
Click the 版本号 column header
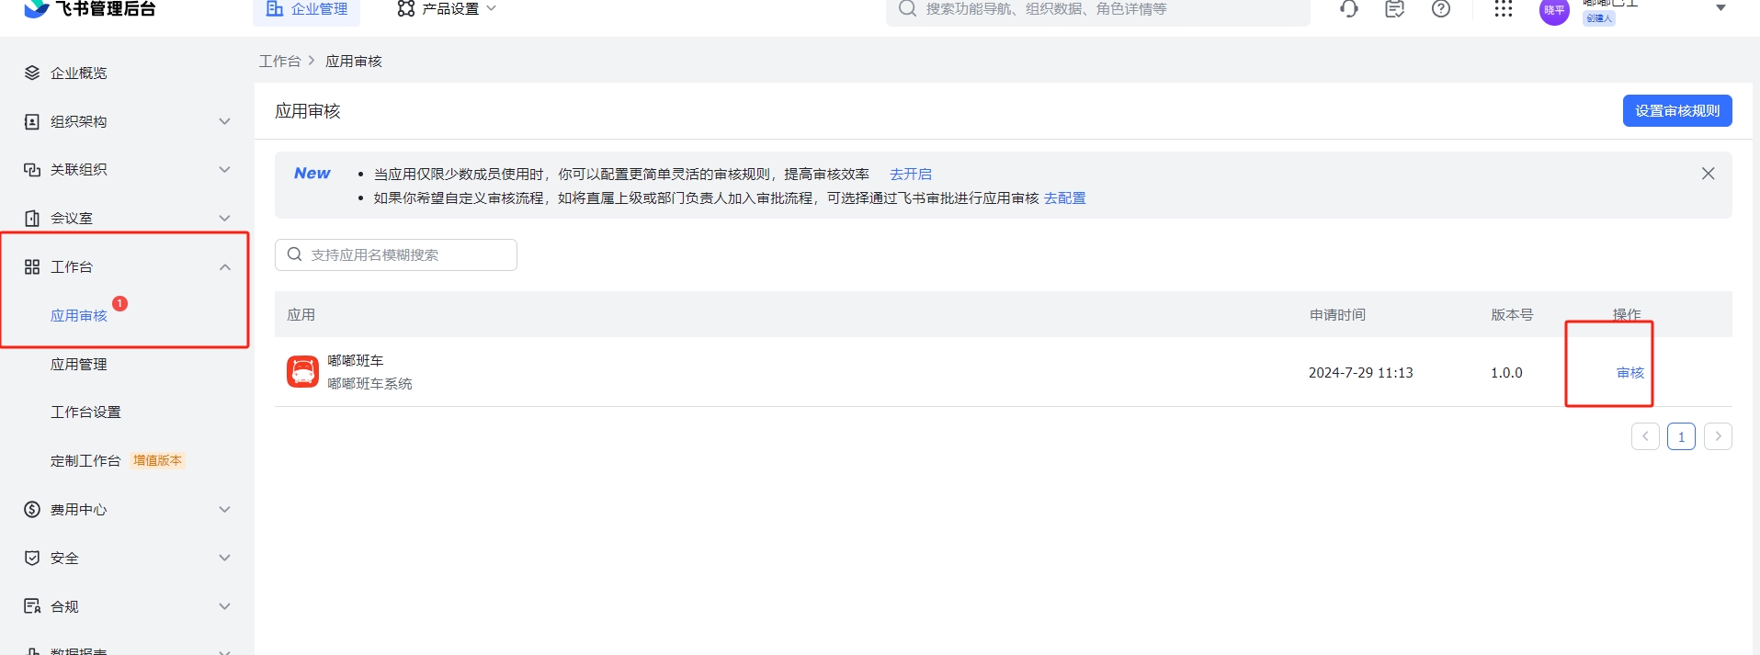1512,314
